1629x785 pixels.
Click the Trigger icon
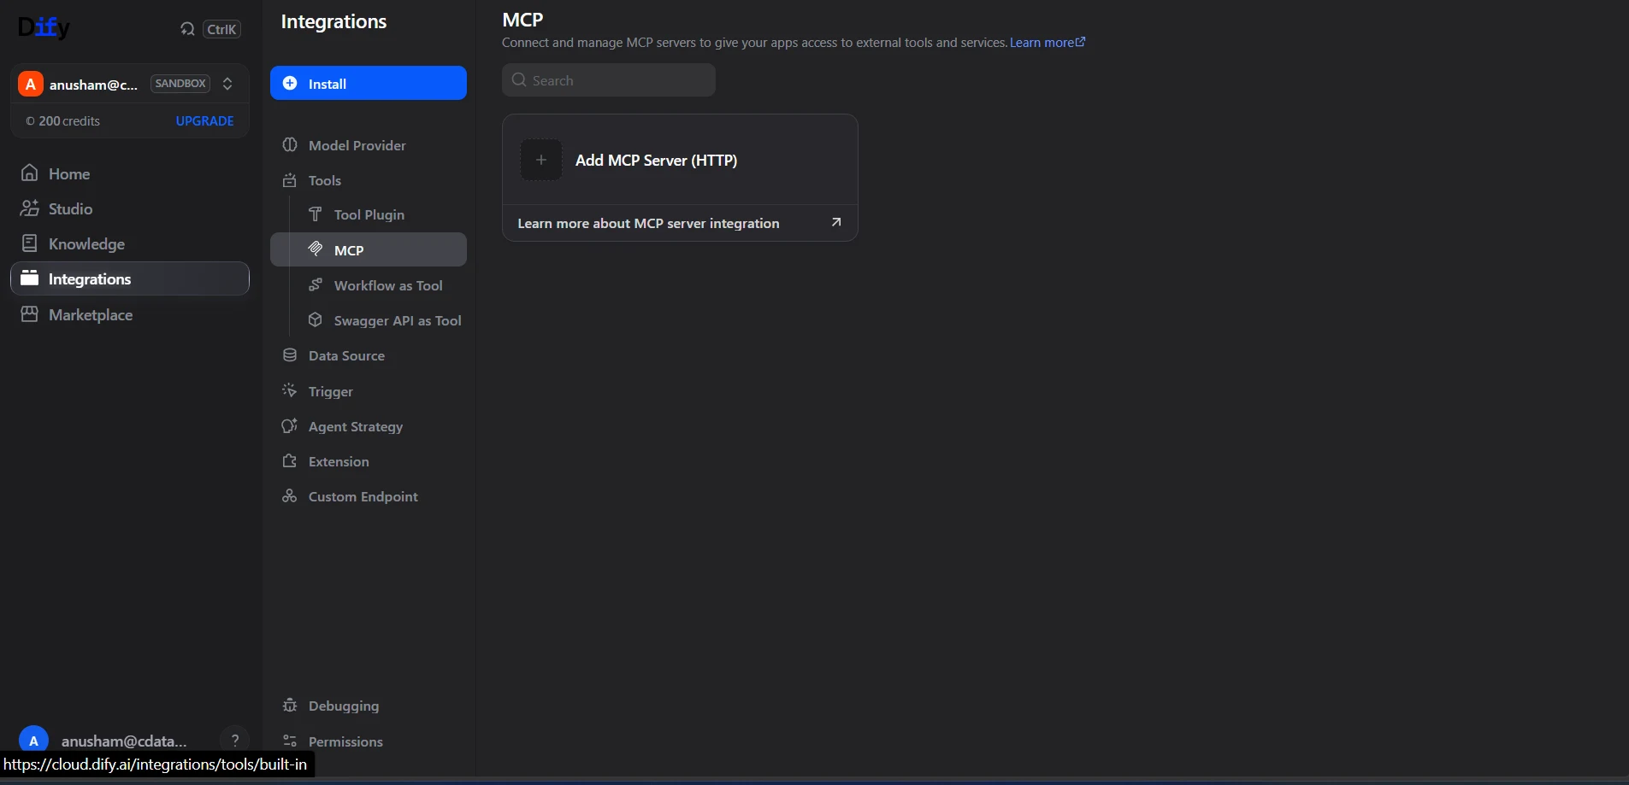click(290, 390)
